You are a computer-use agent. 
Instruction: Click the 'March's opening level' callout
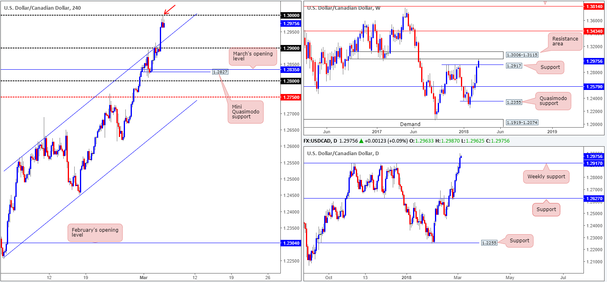click(253, 56)
